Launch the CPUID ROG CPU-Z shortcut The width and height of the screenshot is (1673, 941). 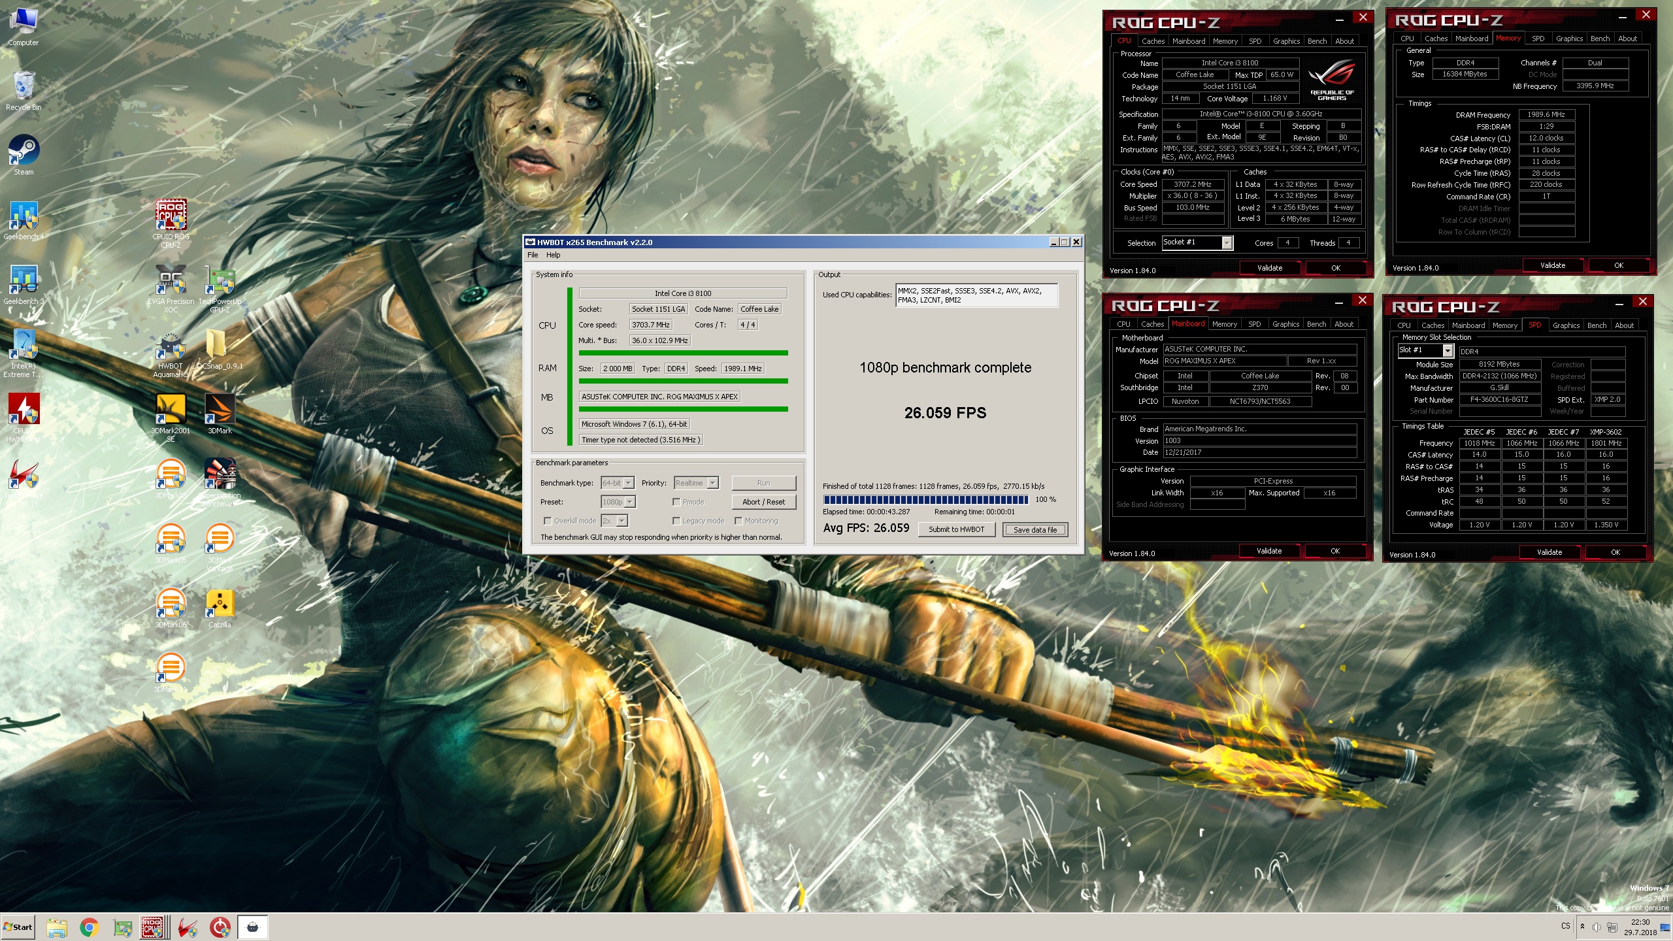pyautogui.click(x=171, y=224)
